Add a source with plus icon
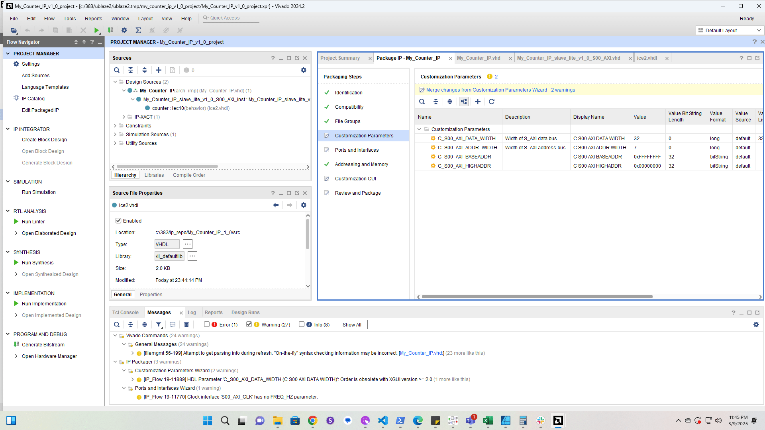This screenshot has height=430, width=765. [158, 70]
